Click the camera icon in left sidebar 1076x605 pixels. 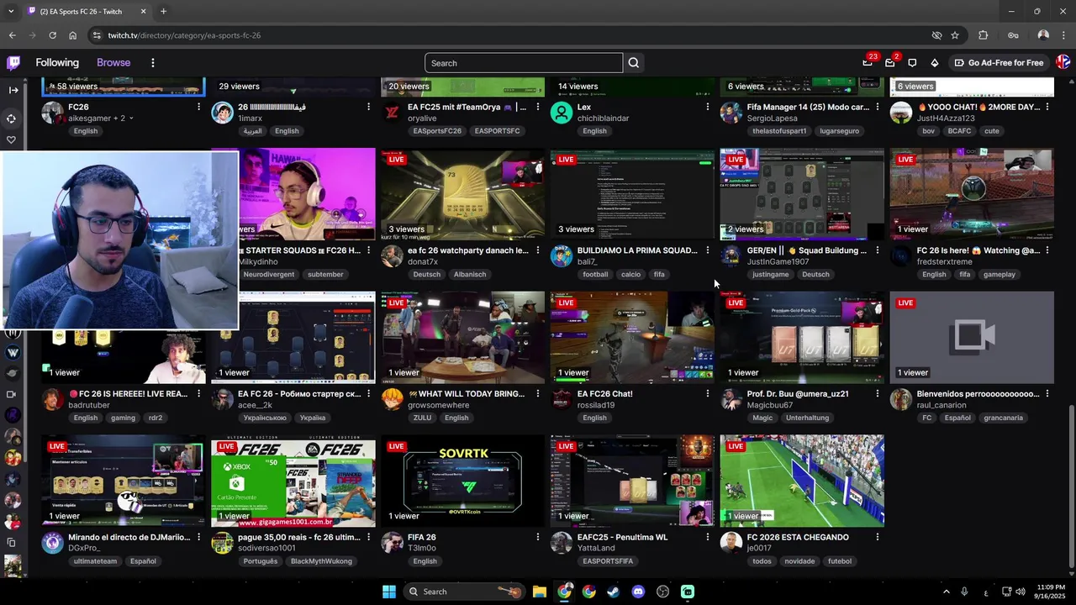(12, 394)
